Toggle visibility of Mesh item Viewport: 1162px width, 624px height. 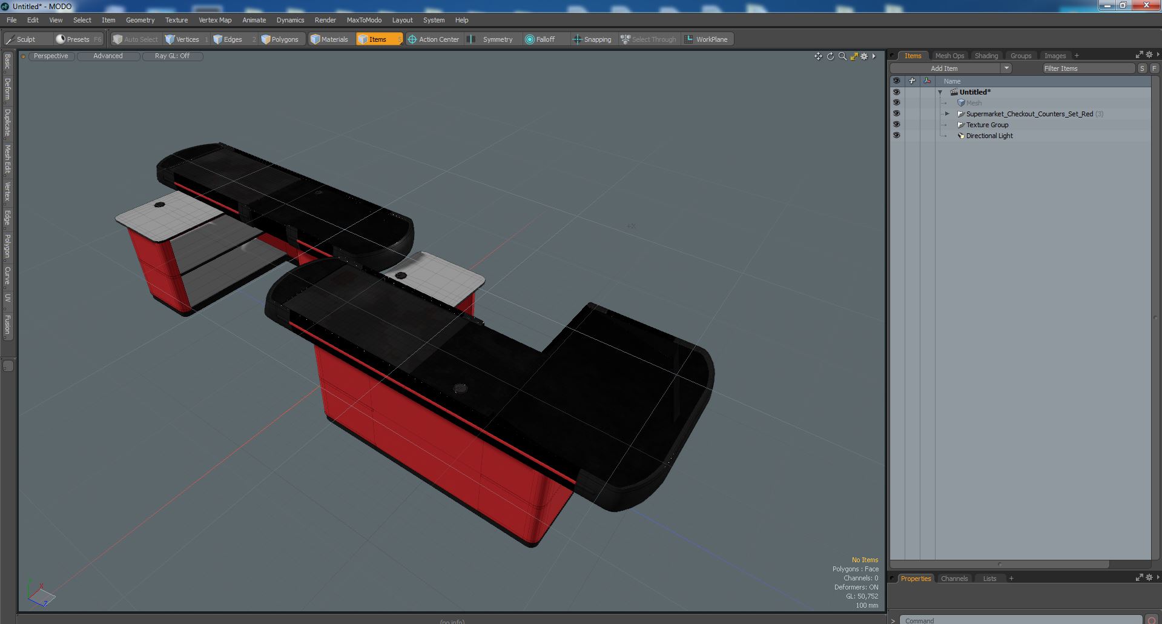tap(896, 103)
